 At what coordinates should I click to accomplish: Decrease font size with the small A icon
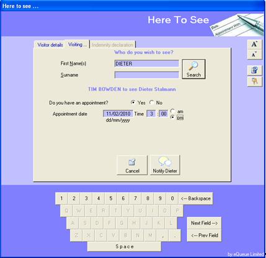[255, 55]
